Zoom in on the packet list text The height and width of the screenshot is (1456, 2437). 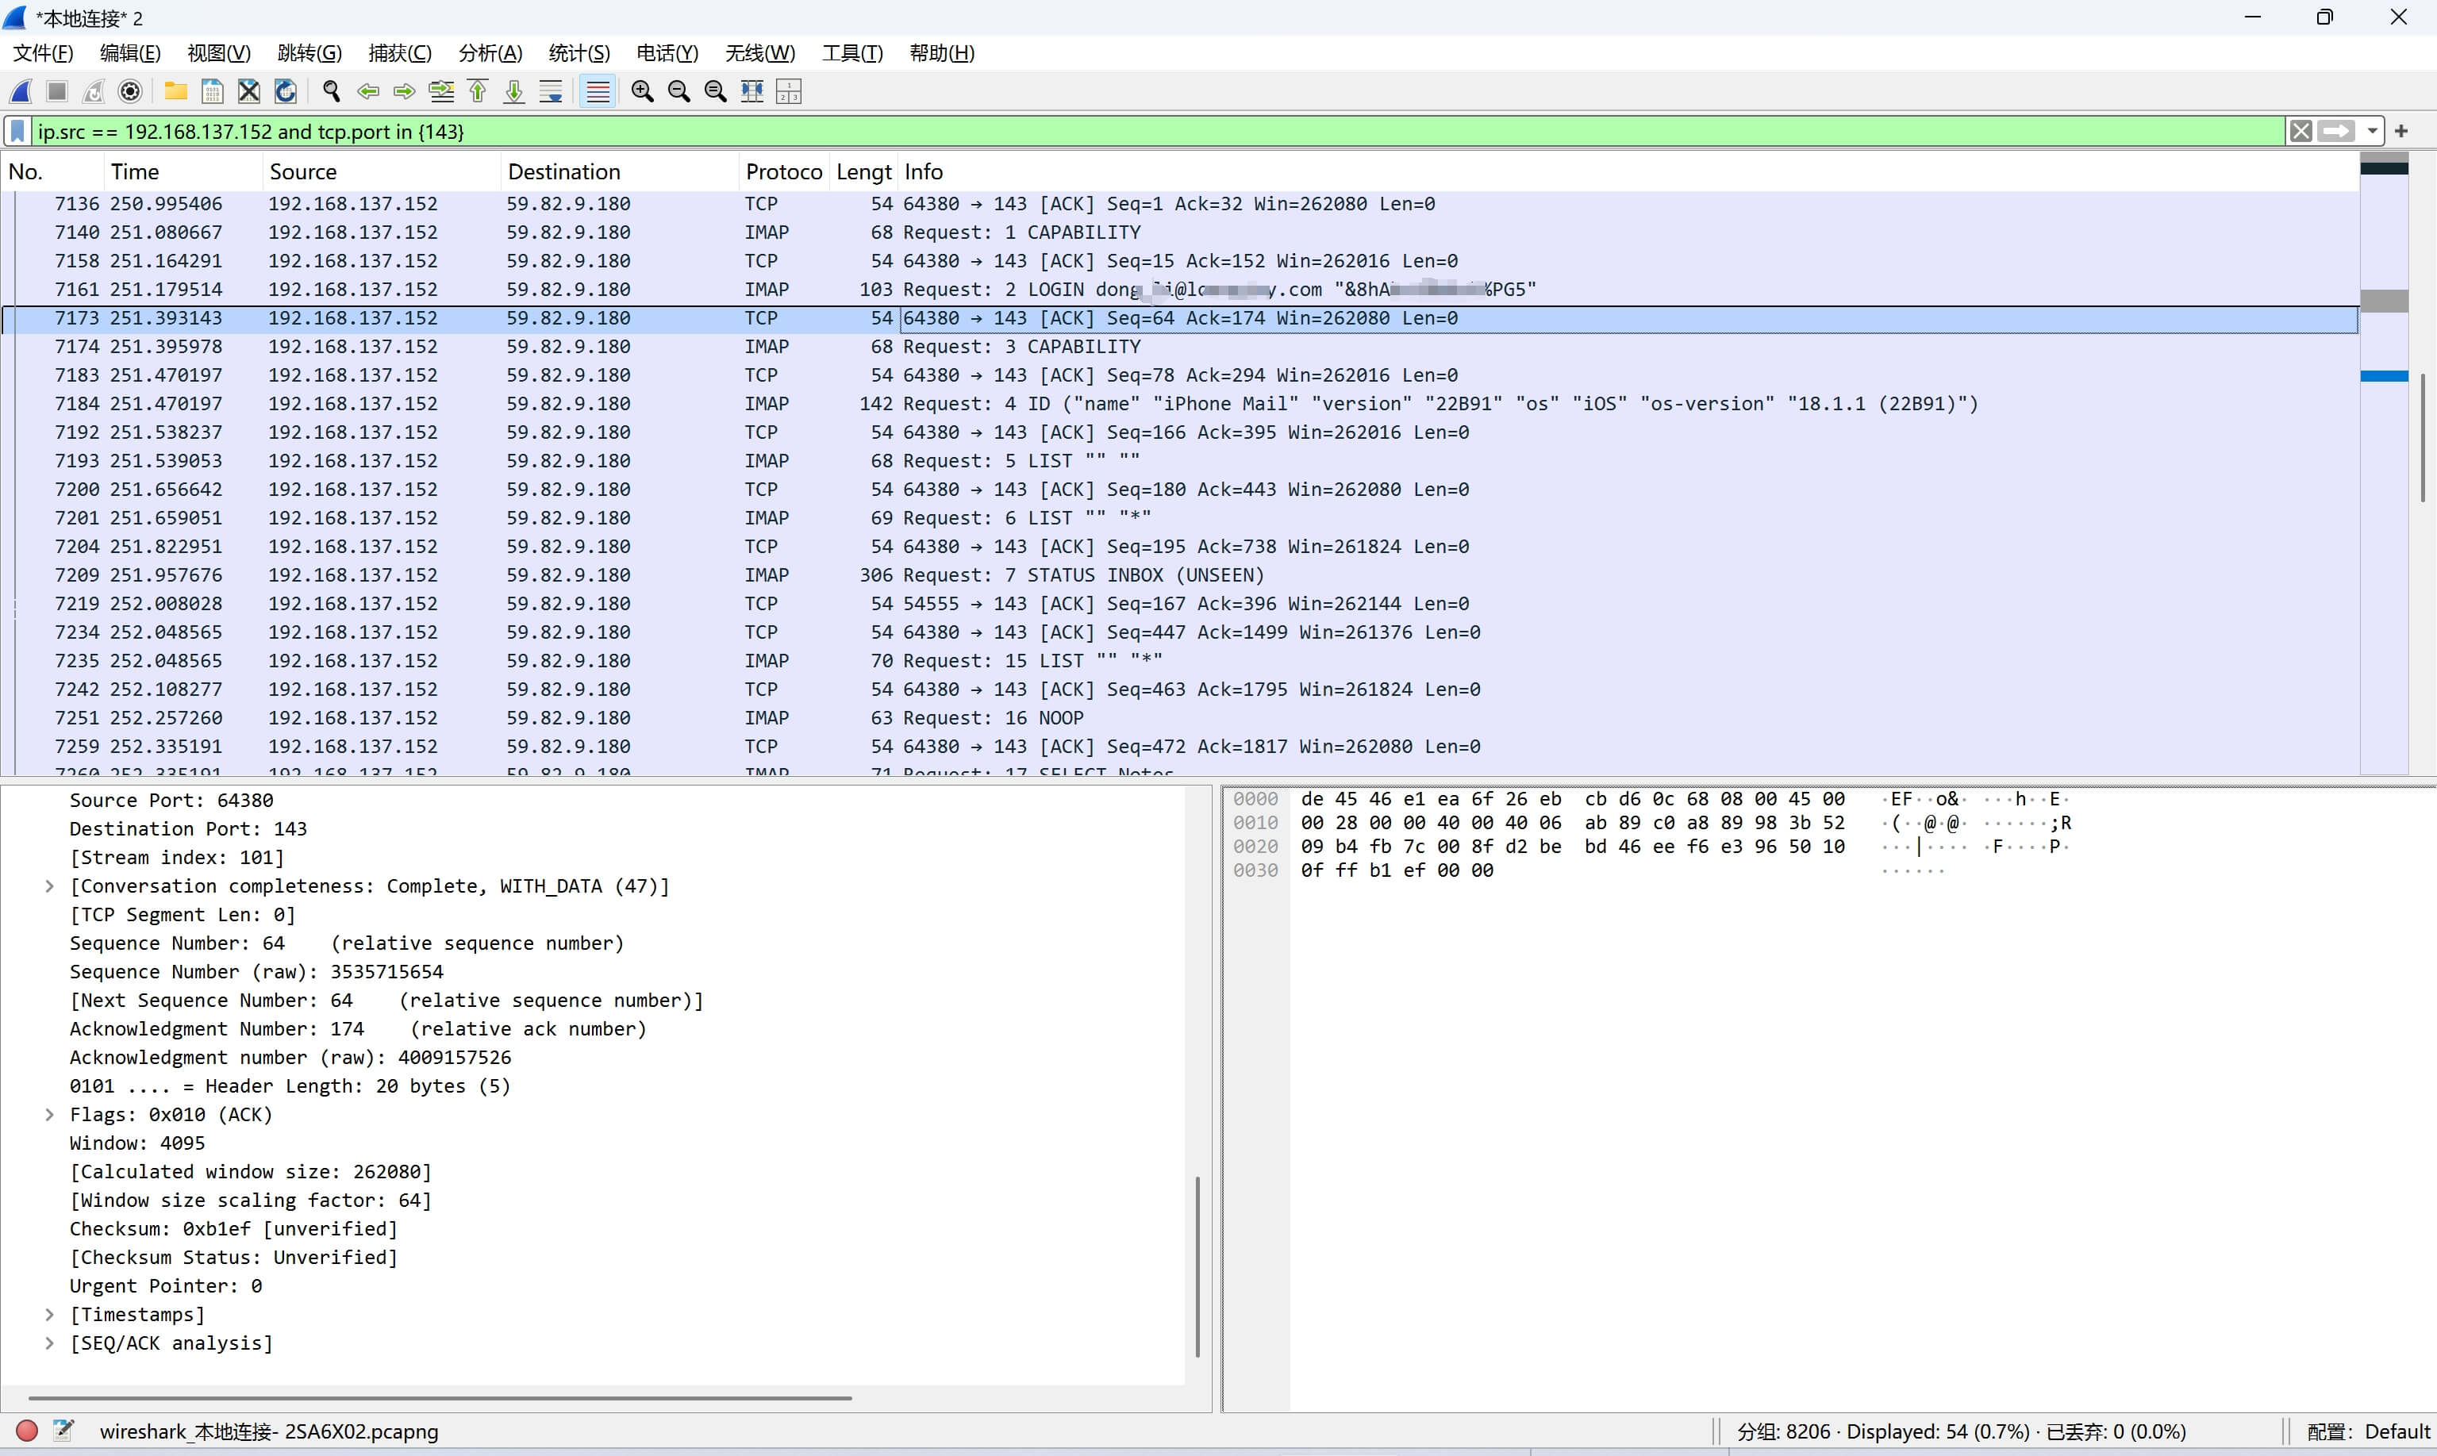click(643, 91)
